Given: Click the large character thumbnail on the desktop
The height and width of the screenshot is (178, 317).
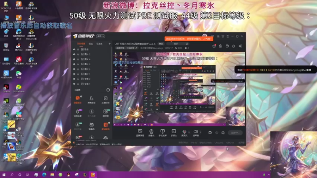Looking at the screenshot, I should 294,155.
